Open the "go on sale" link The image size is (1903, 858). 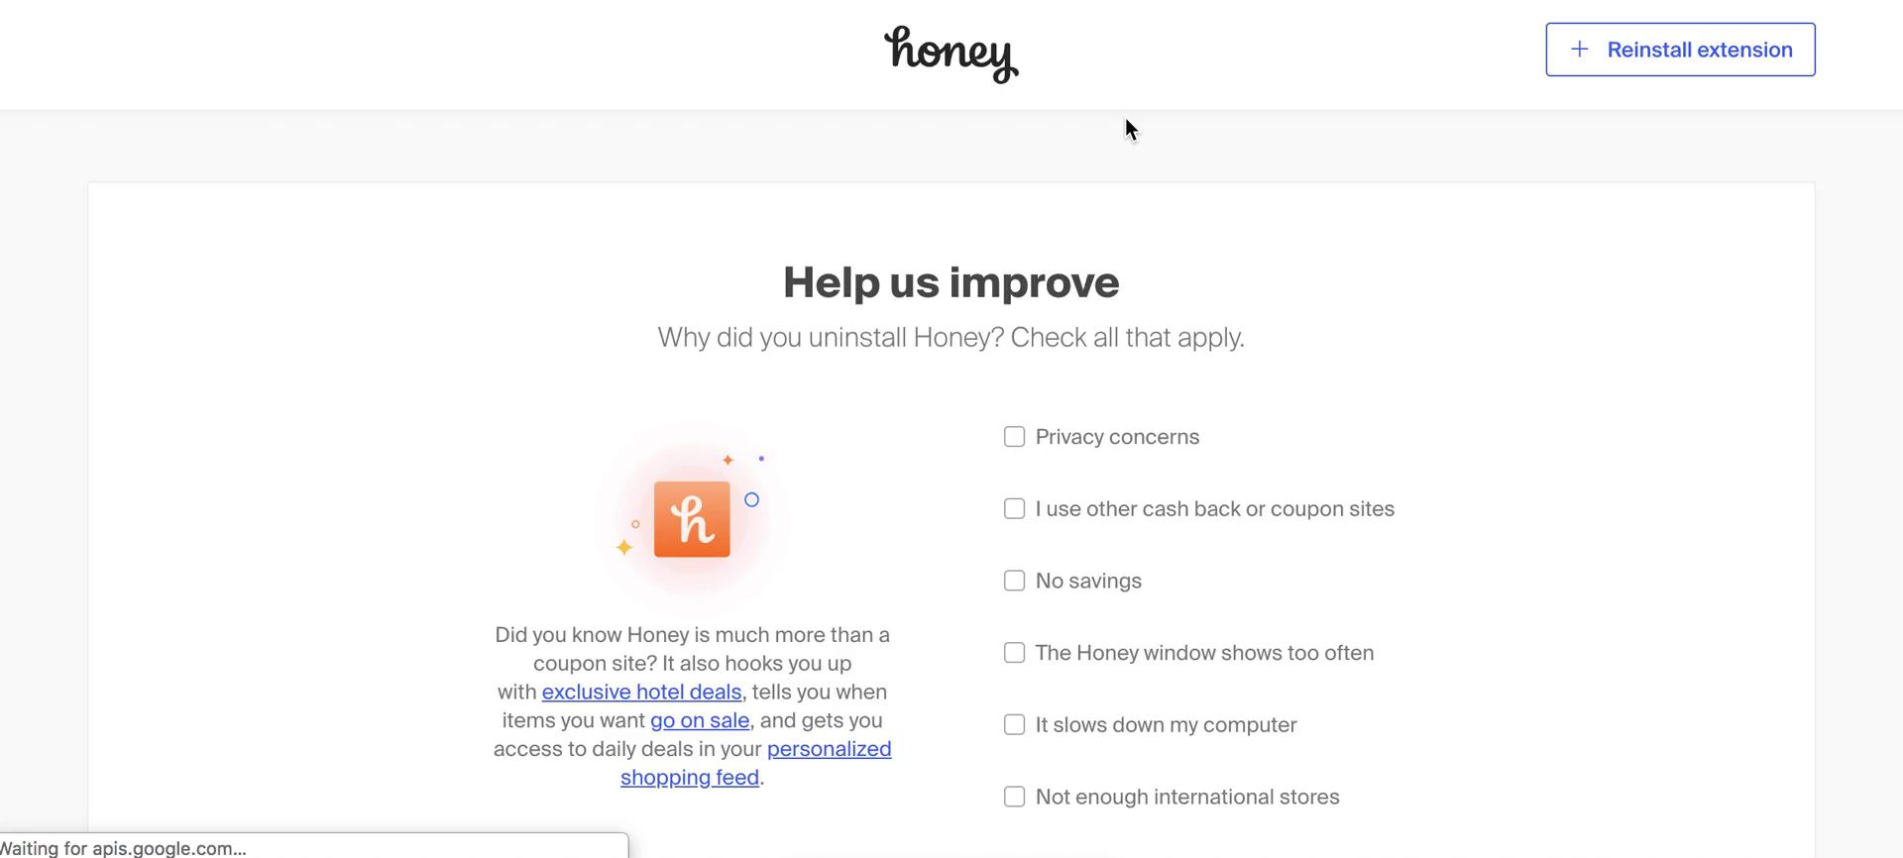click(699, 720)
